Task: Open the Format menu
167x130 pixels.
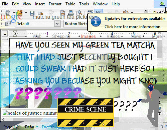Action: tap(55, 4)
